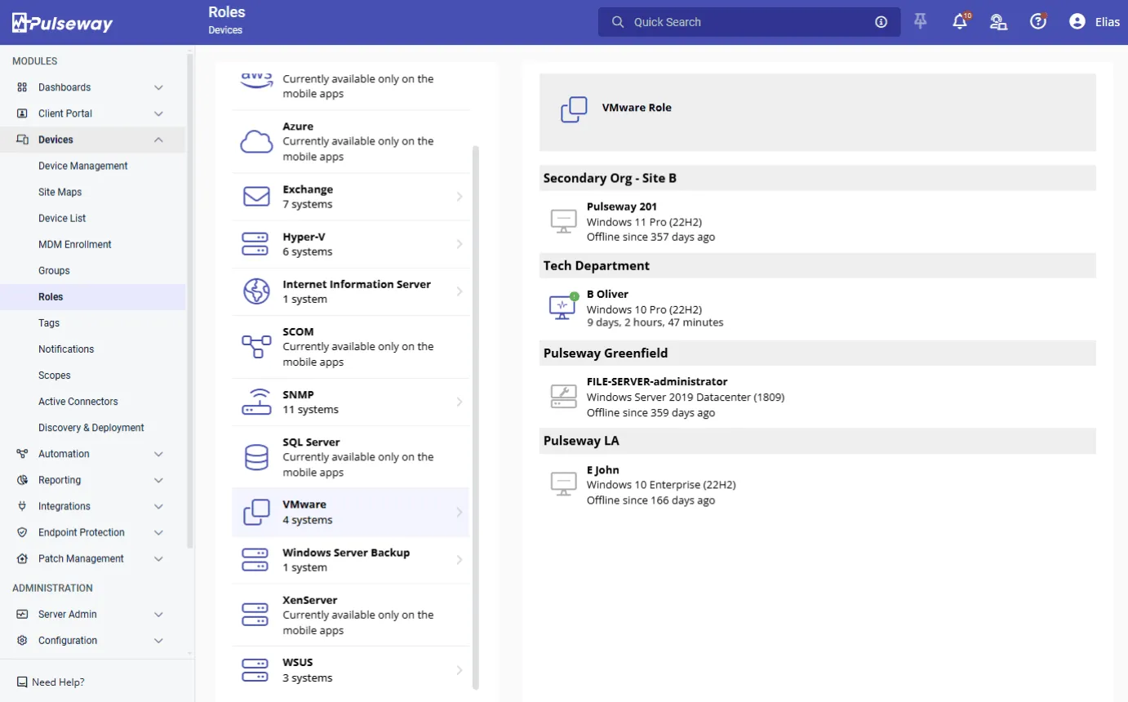Collapse the Devices module
The image size is (1128, 702).
[x=158, y=140]
